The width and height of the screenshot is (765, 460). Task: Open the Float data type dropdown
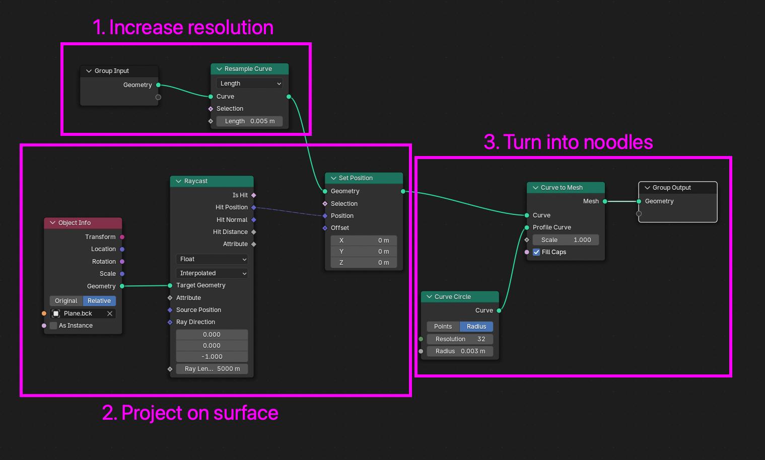point(212,259)
